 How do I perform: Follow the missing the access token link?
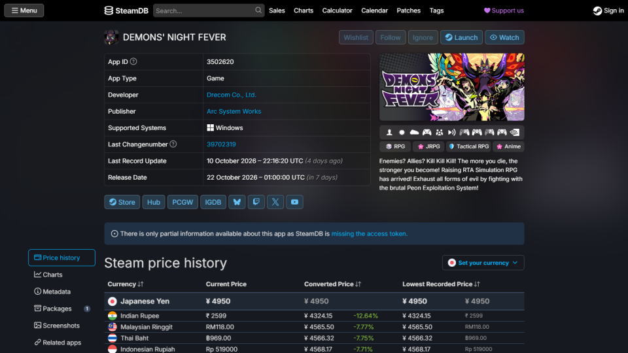[369, 234]
